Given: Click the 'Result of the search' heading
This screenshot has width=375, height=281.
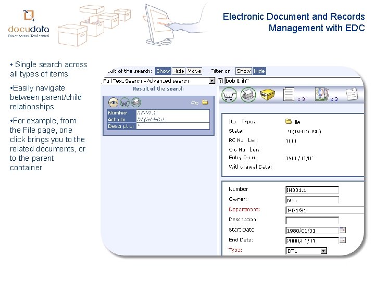Looking at the screenshot, I should click(158, 88).
